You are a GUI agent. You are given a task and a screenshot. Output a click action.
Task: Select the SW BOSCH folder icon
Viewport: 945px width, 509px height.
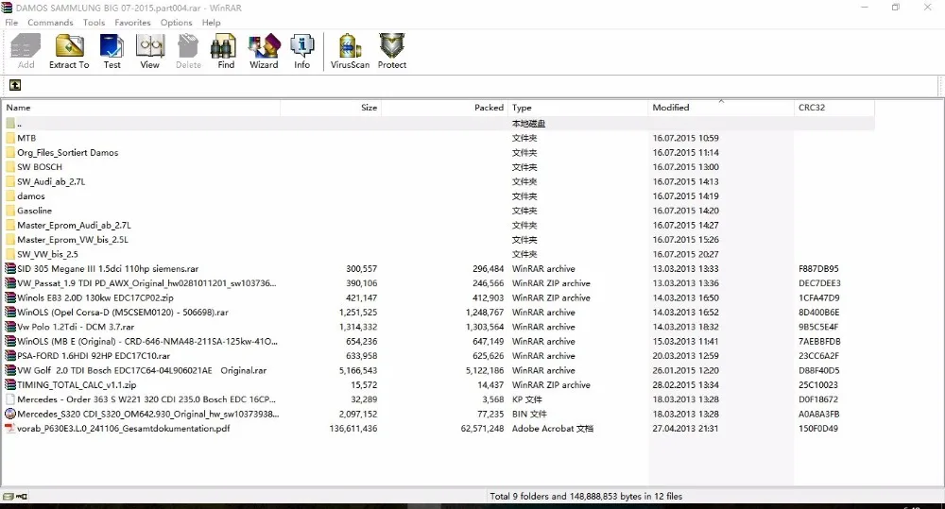pos(10,167)
